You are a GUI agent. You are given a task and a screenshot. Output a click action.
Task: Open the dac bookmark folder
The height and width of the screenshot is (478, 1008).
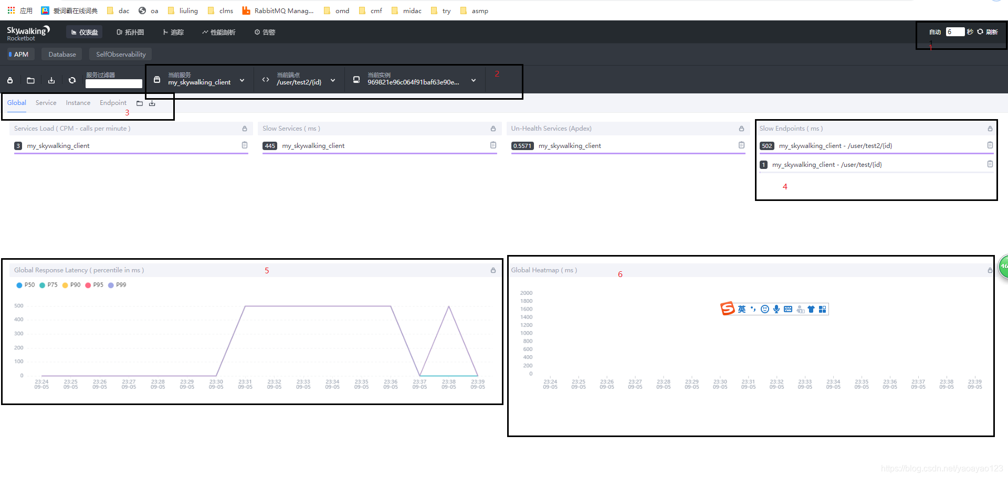118,10
